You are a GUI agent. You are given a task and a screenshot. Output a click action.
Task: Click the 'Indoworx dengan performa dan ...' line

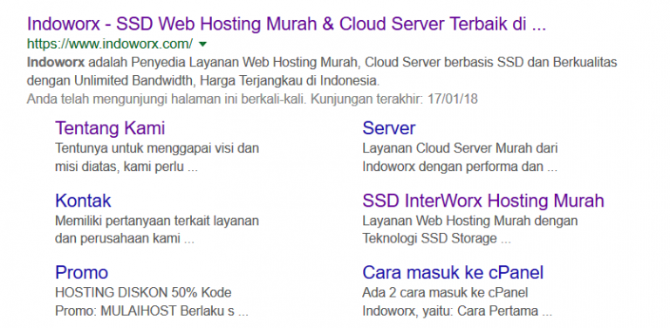tap(460, 167)
